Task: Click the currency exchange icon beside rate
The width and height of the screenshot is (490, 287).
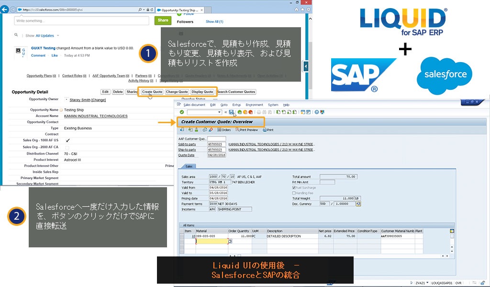Action: pos(358,203)
